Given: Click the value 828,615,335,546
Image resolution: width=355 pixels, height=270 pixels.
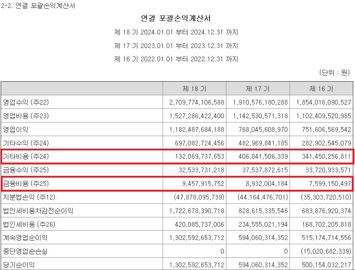Looking at the screenshot, I should 263,211.
